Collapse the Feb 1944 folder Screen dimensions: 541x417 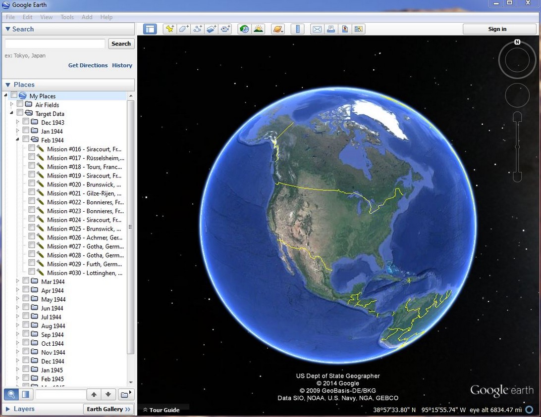point(18,139)
